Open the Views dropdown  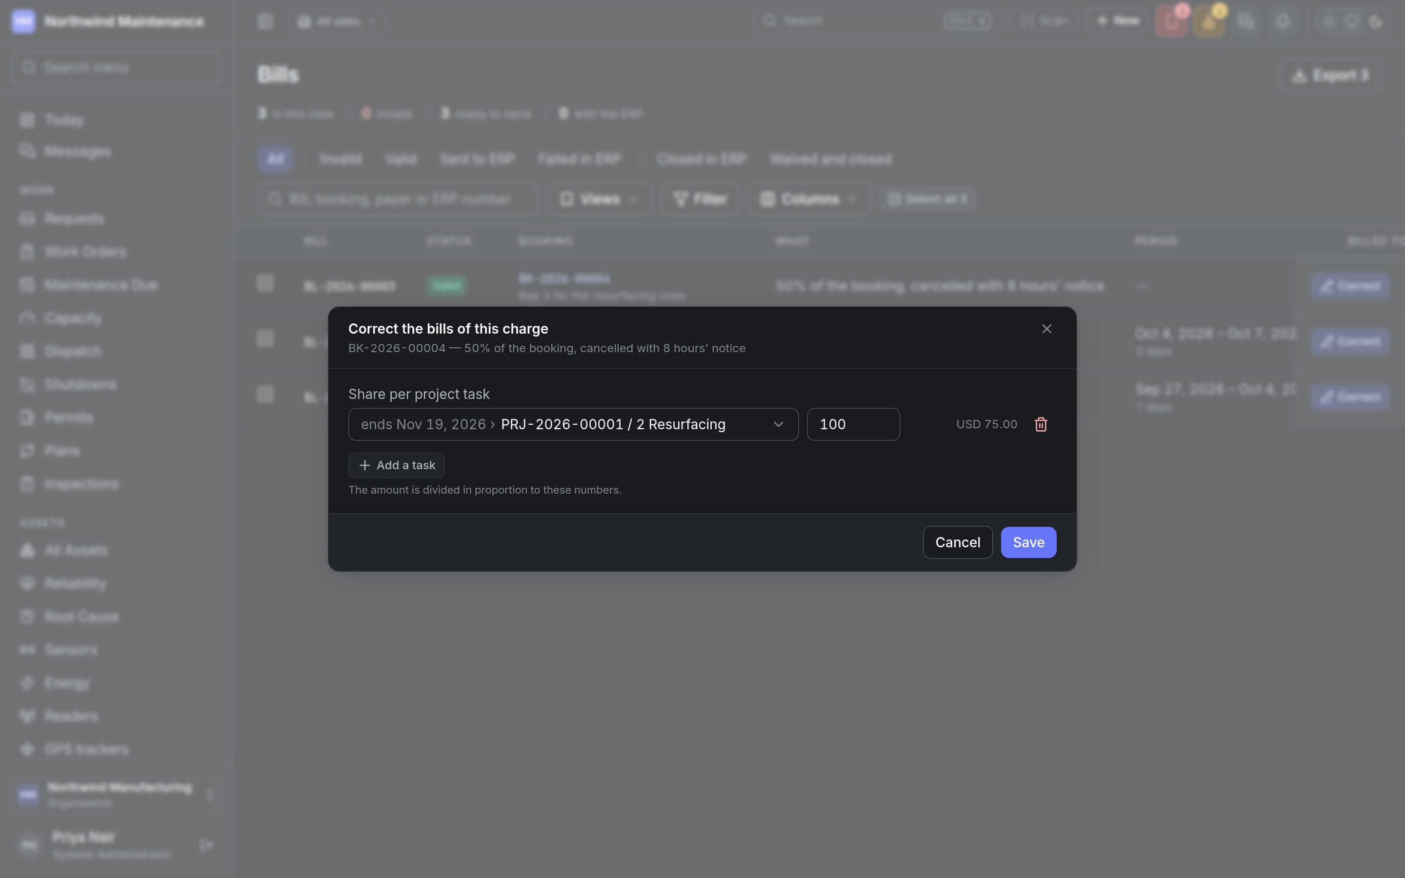[599, 199]
